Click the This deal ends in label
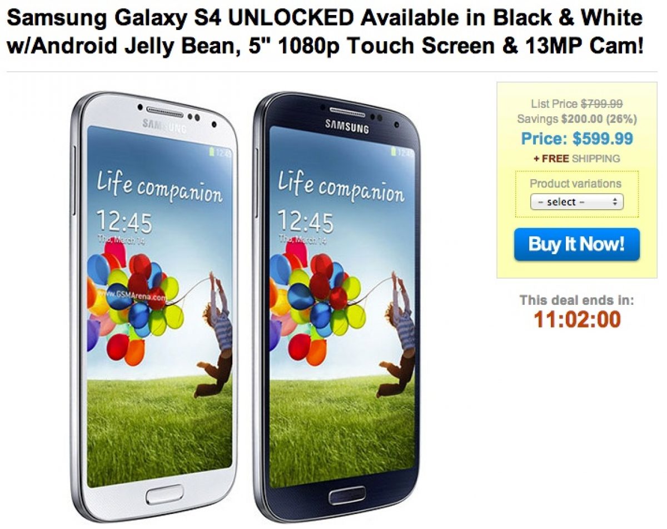Image resolution: width=667 pixels, height=529 pixels. (576, 300)
